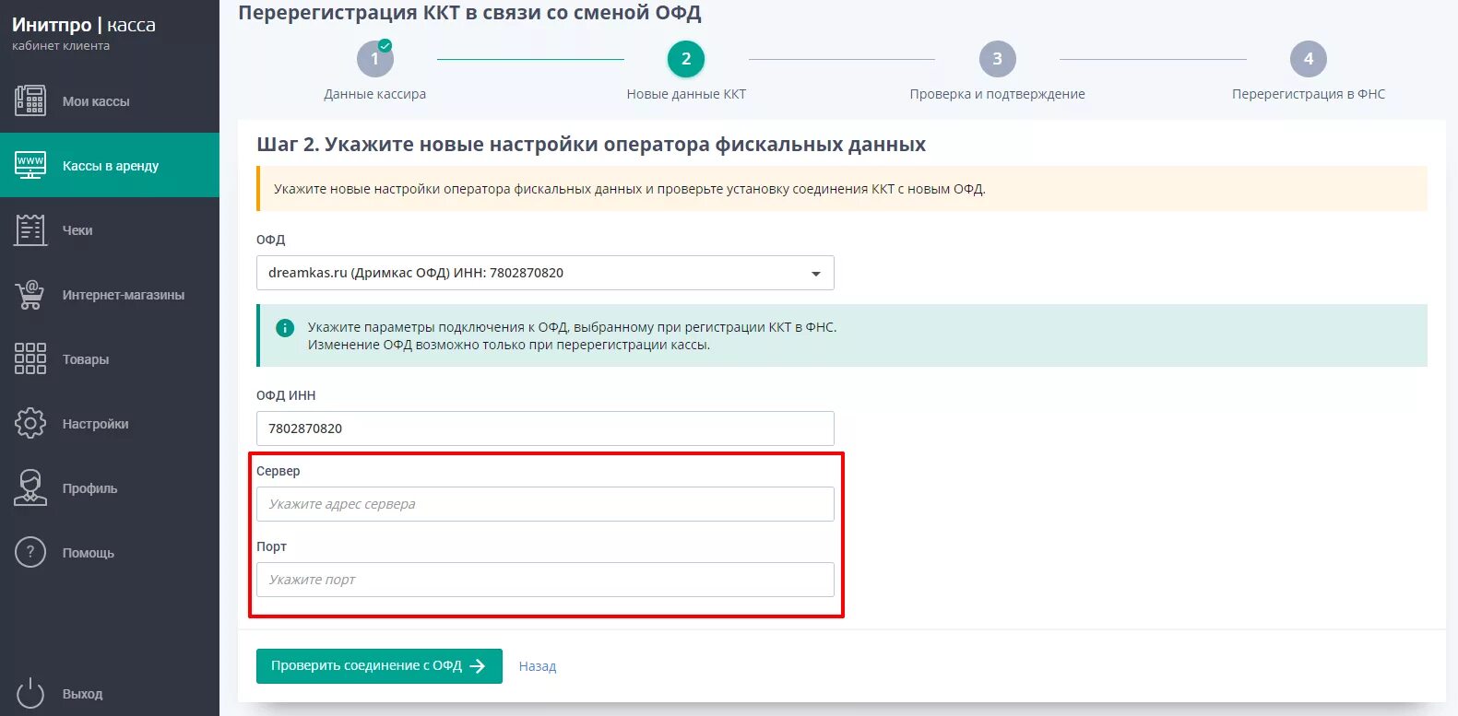This screenshot has height=716, width=1458.
Task: Click the ОФД ИНН label
Action: pyautogui.click(x=286, y=395)
